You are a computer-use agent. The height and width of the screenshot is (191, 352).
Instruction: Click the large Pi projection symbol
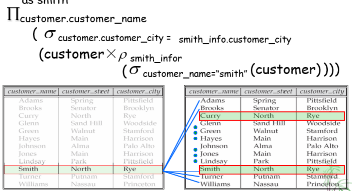point(13,15)
